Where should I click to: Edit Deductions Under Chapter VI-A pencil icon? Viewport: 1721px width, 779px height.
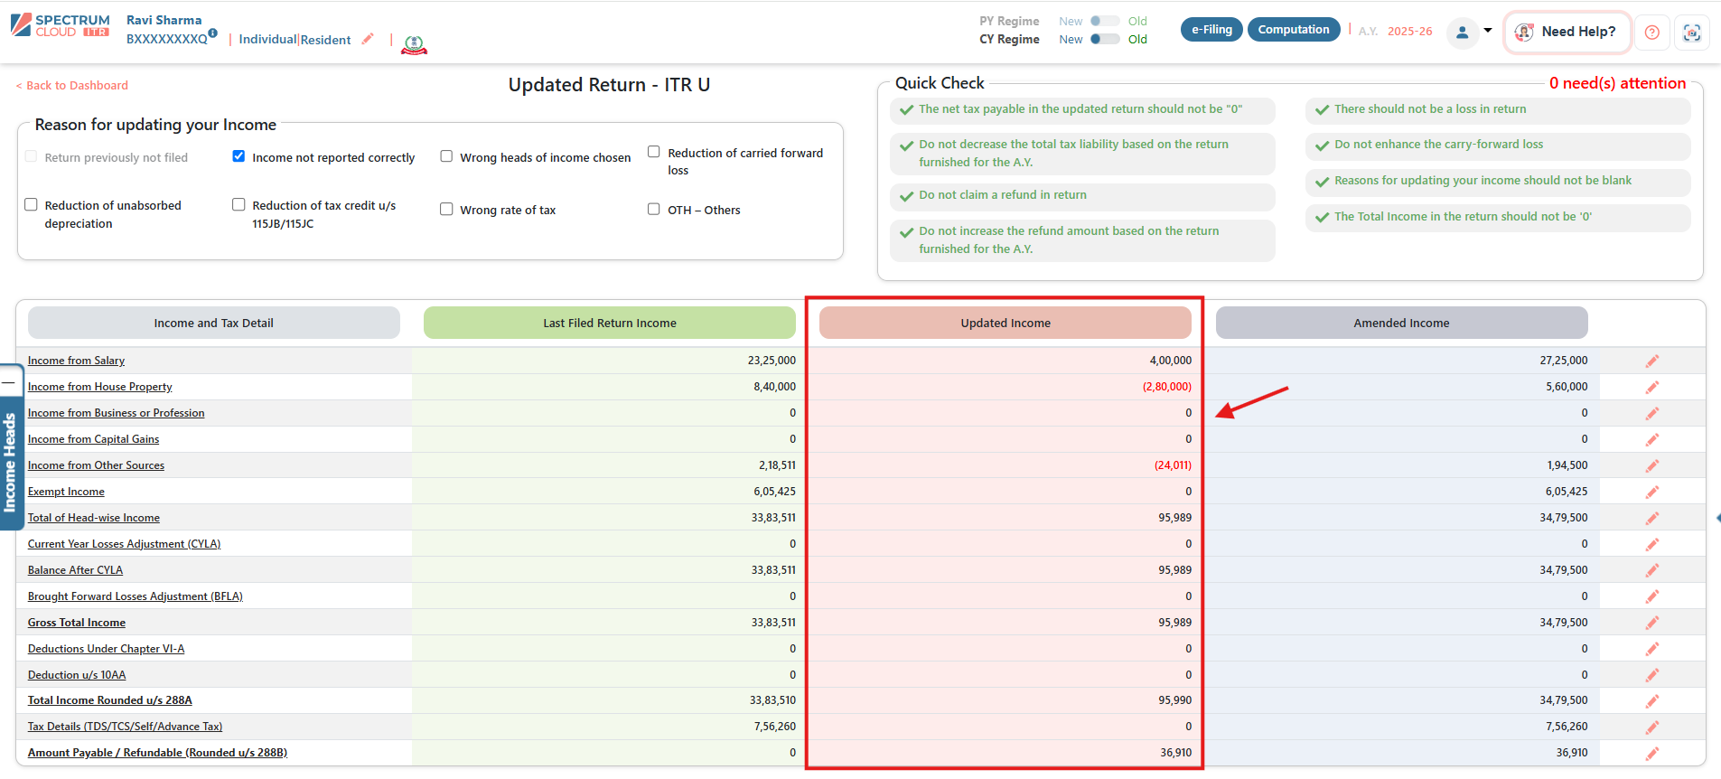1652,649
